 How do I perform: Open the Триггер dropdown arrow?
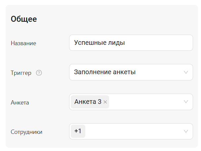[x=186, y=72]
